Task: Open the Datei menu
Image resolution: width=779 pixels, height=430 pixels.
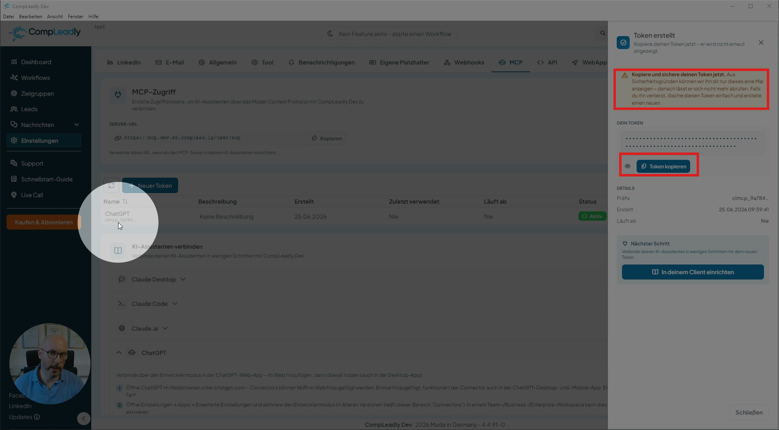Action: (9, 17)
